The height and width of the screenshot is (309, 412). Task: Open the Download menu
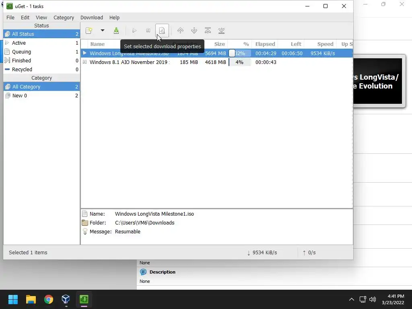click(91, 18)
